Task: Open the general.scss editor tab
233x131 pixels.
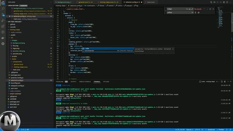Action: [85, 2]
